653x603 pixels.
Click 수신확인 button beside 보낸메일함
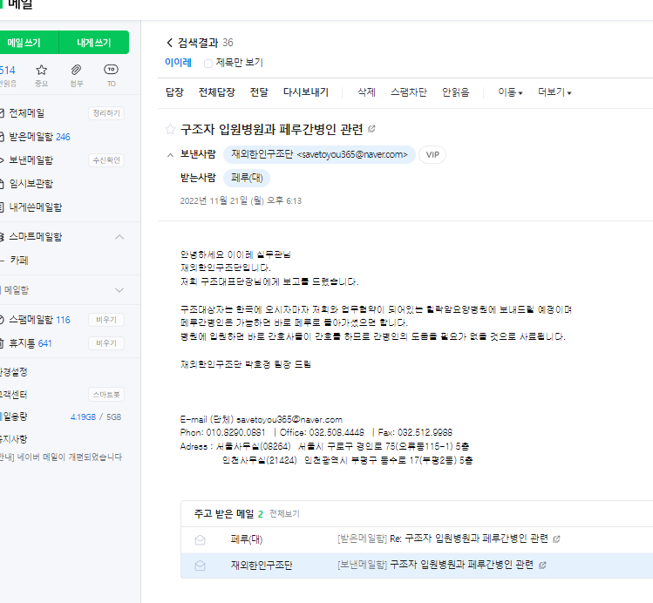(106, 160)
